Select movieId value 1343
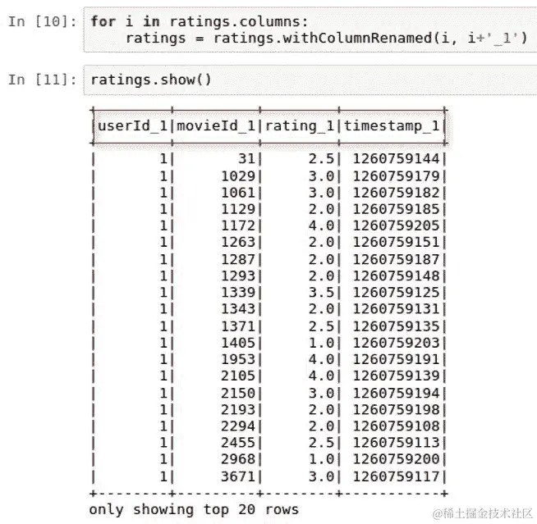537x524 pixels. [x=238, y=309]
